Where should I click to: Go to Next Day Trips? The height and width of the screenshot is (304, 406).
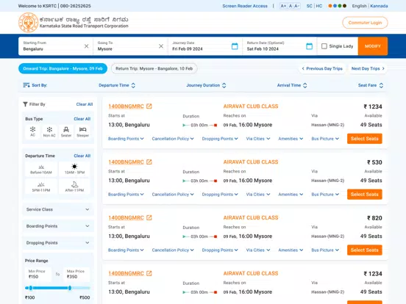tap(368, 68)
